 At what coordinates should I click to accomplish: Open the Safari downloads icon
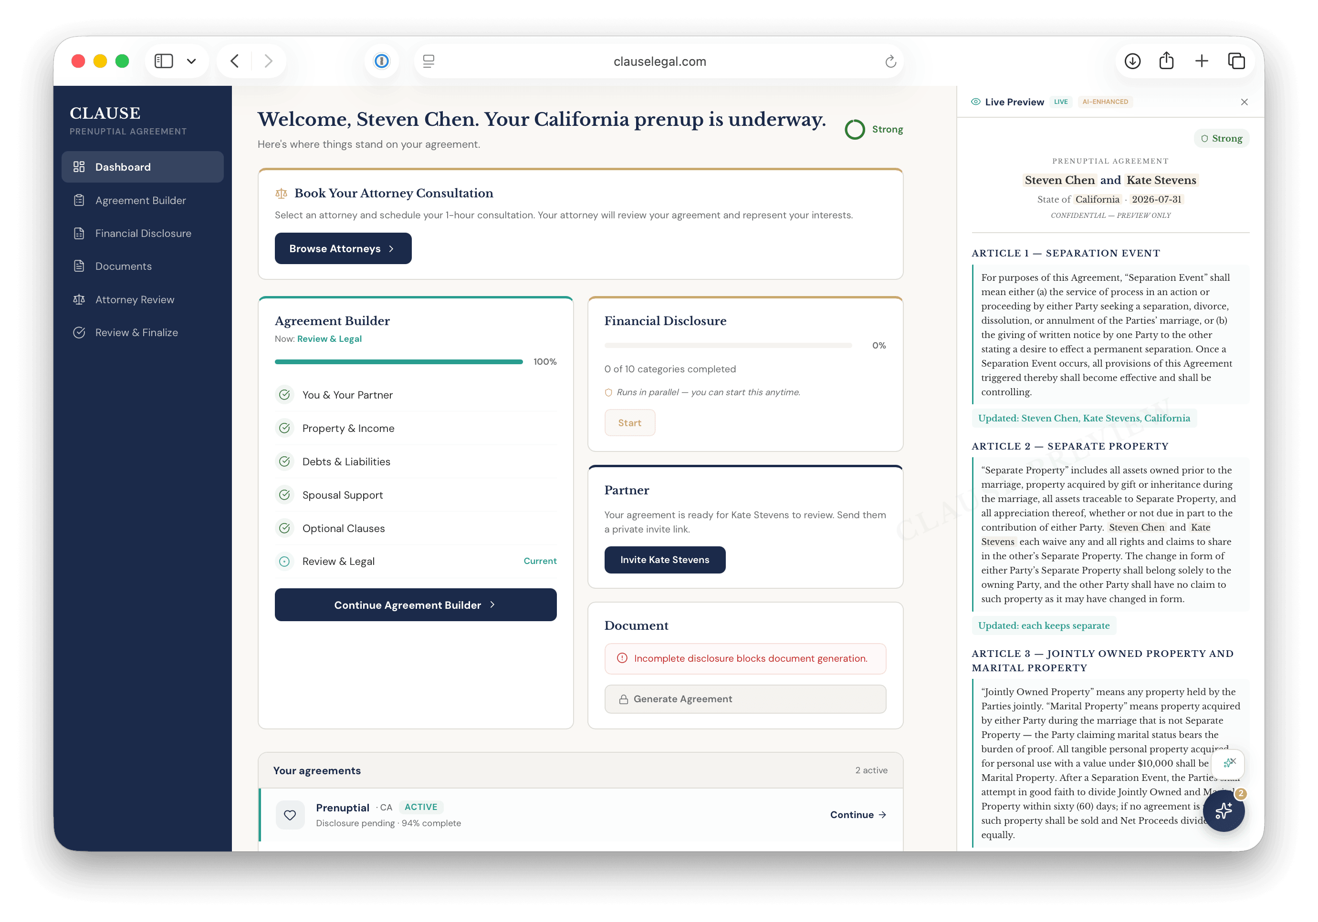pyautogui.click(x=1132, y=61)
